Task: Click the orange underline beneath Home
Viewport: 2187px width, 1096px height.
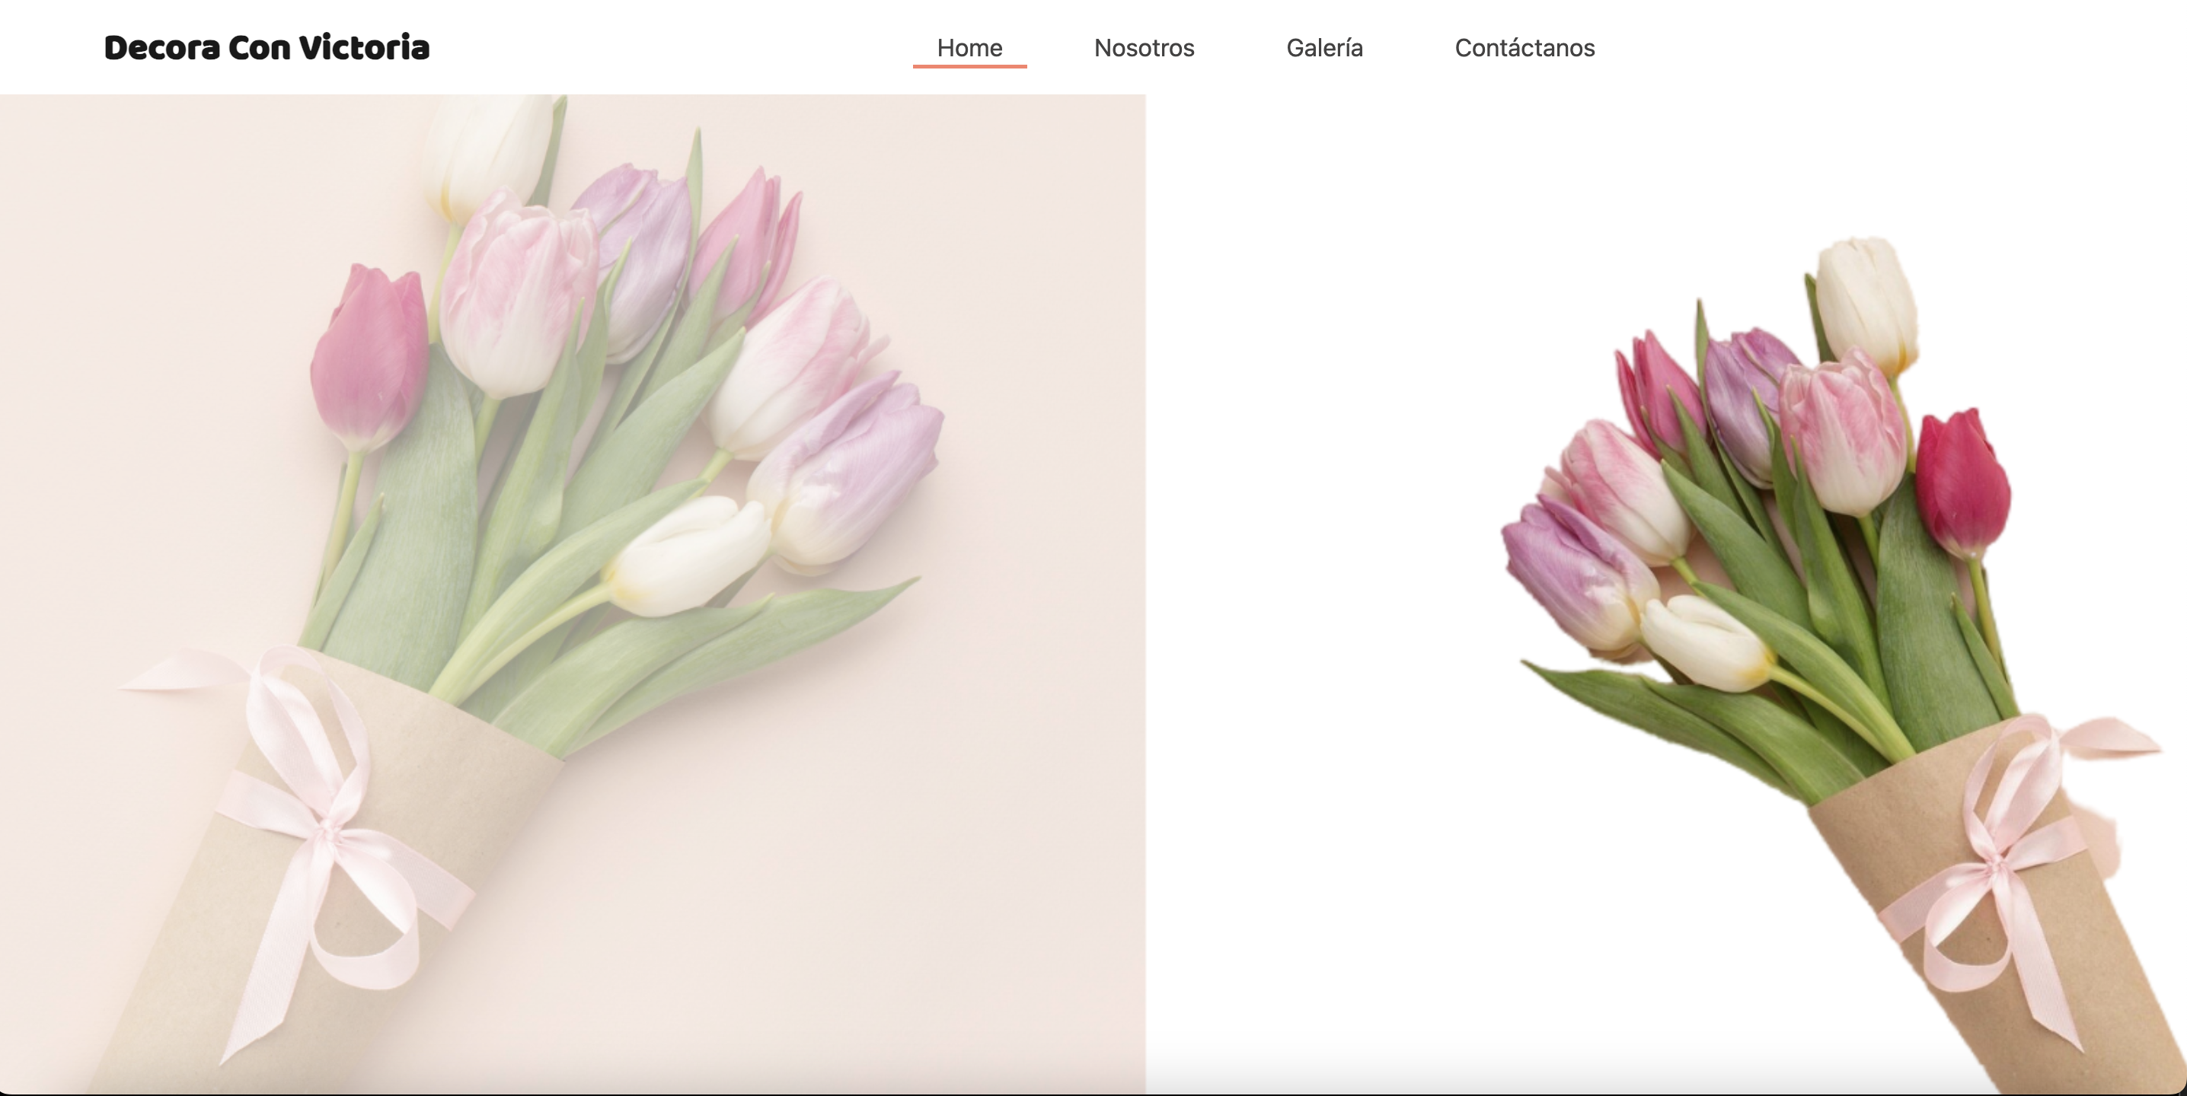Action: click(x=969, y=65)
